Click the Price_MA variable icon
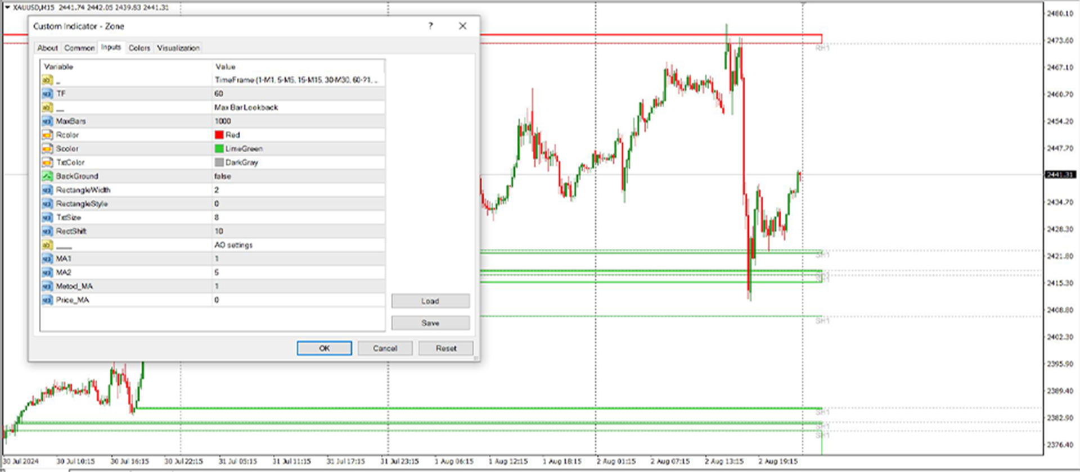The height and width of the screenshot is (472, 1080). tap(47, 300)
